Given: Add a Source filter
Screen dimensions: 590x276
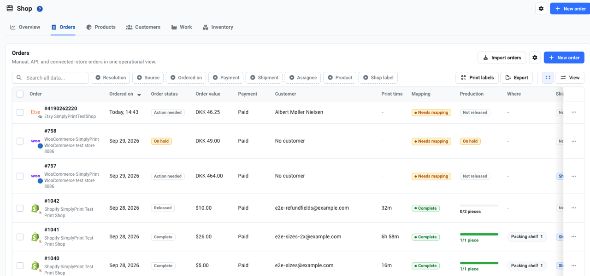Looking at the screenshot, I should 148,78.
